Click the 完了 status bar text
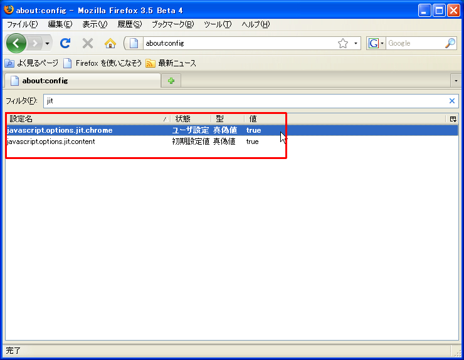 coord(13,351)
